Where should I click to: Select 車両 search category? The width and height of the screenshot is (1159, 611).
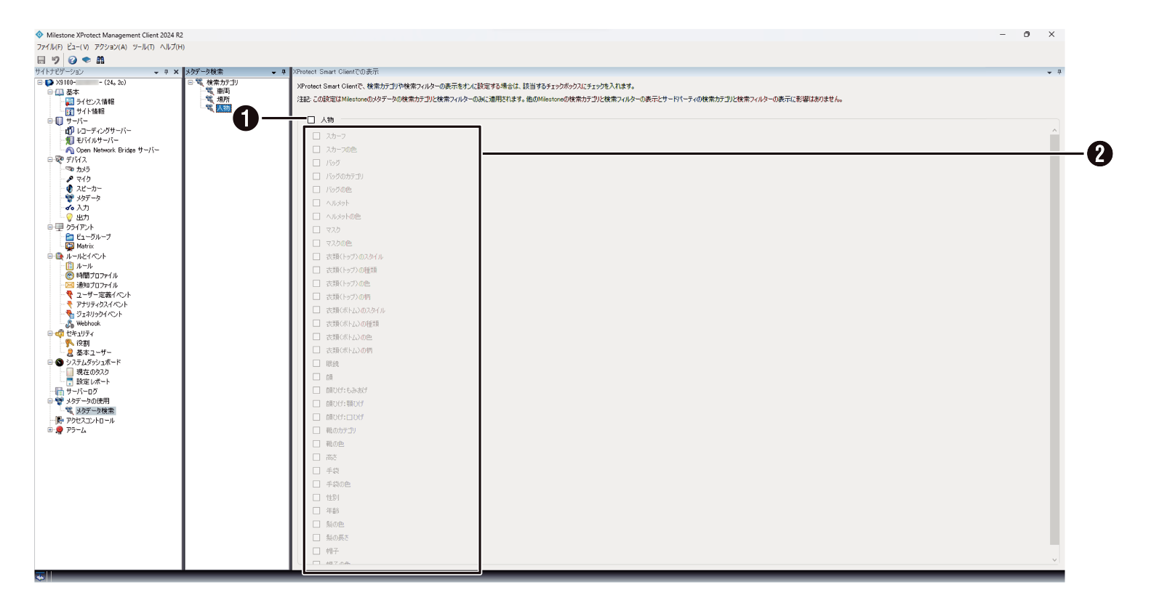(222, 92)
